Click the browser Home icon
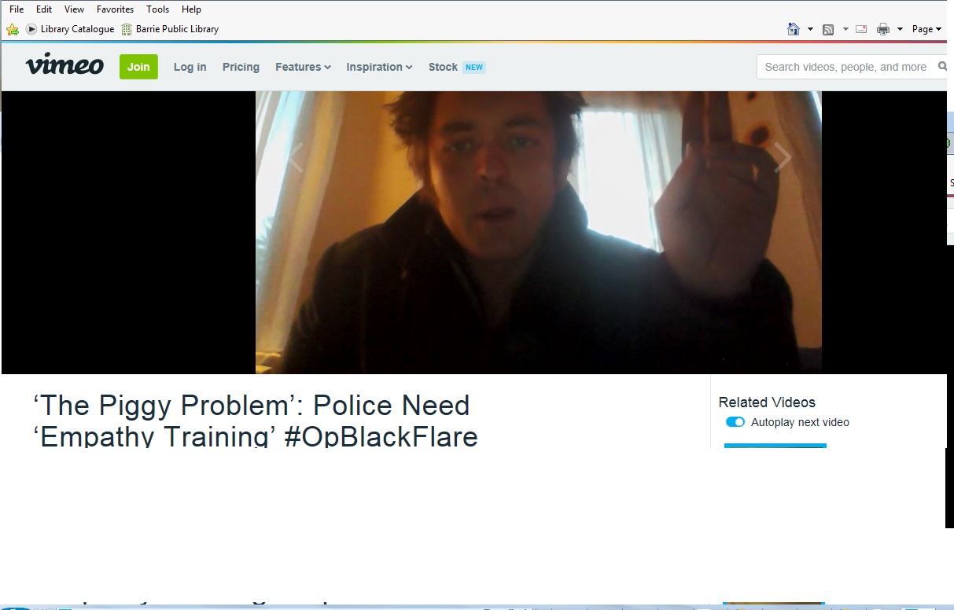The image size is (954, 610). (x=794, y=29)
